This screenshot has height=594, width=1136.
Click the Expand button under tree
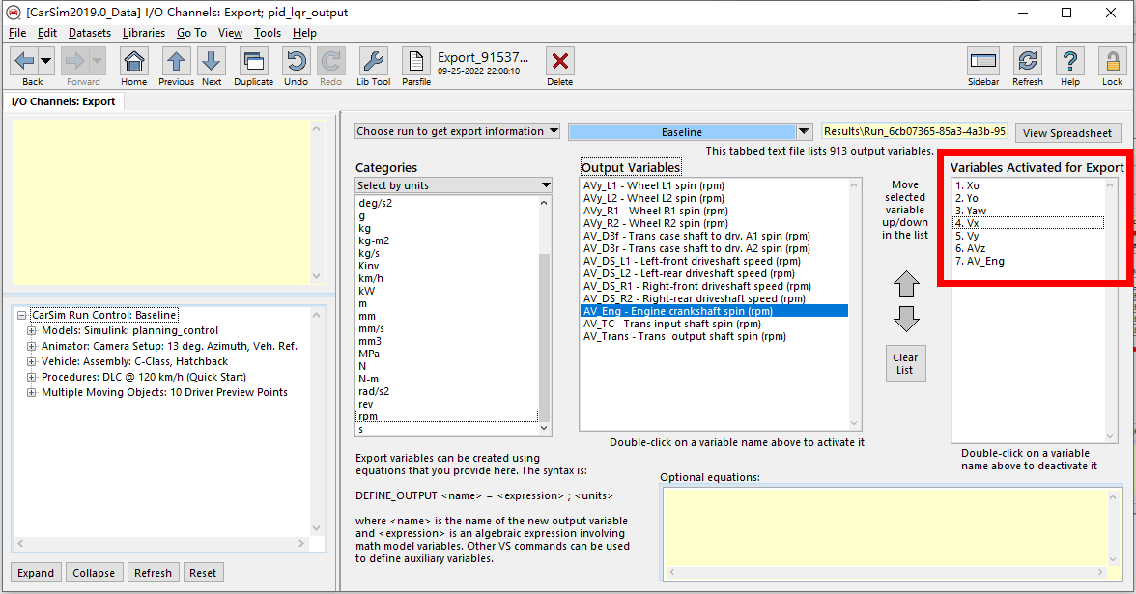[36, 572]
